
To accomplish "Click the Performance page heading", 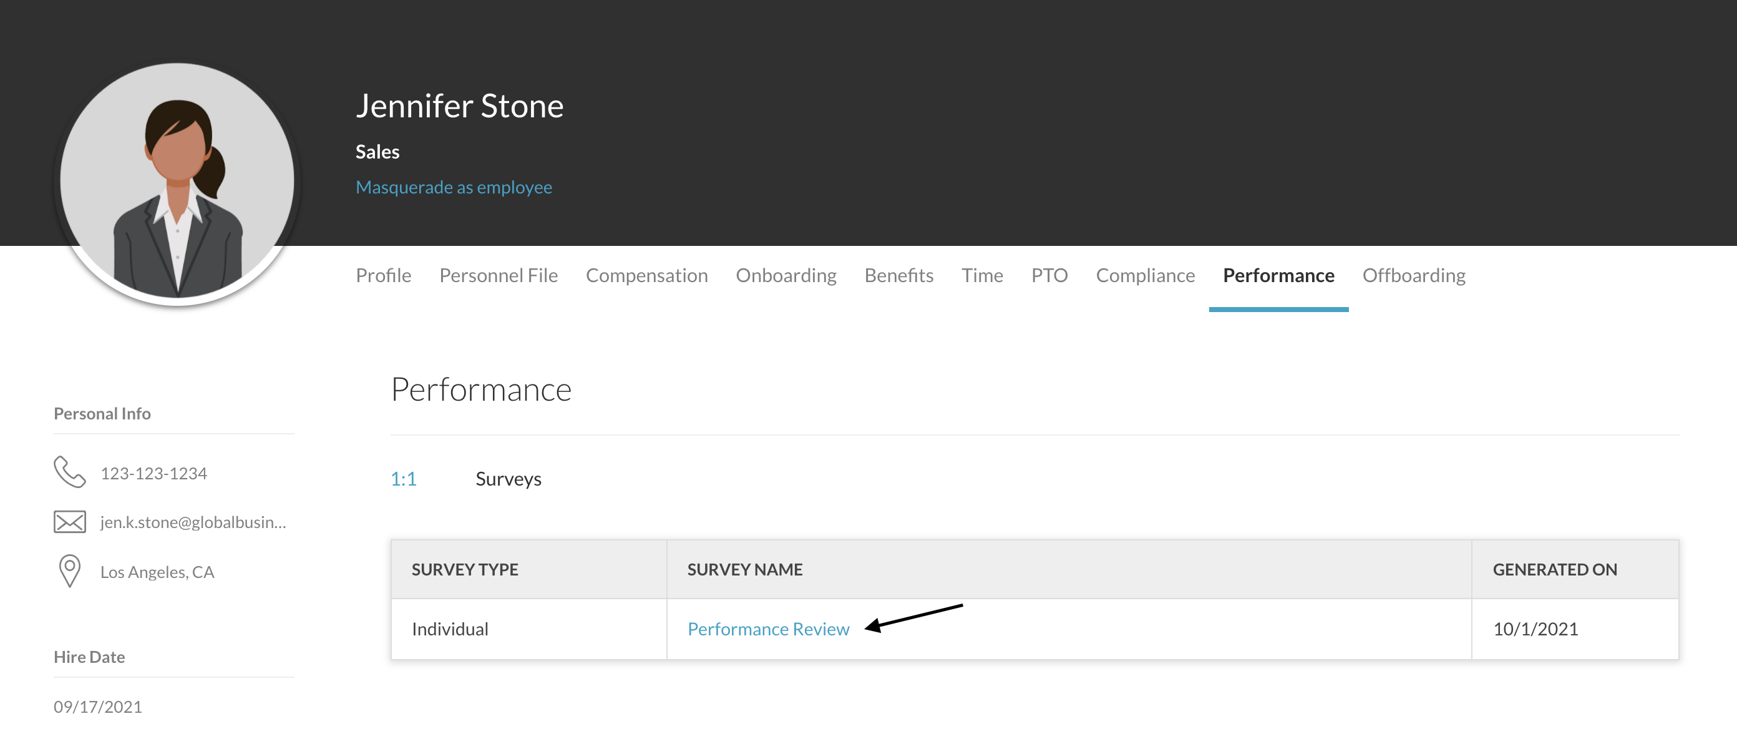I will 481,389.
